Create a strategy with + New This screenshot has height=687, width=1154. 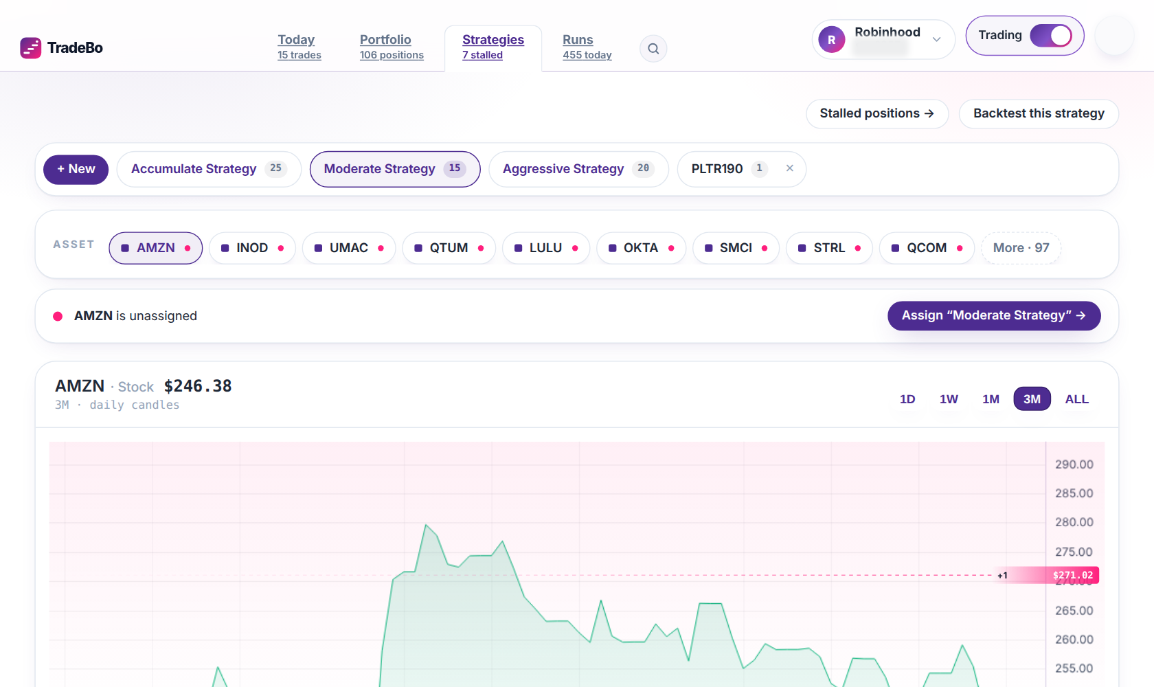tap(76, 170)
